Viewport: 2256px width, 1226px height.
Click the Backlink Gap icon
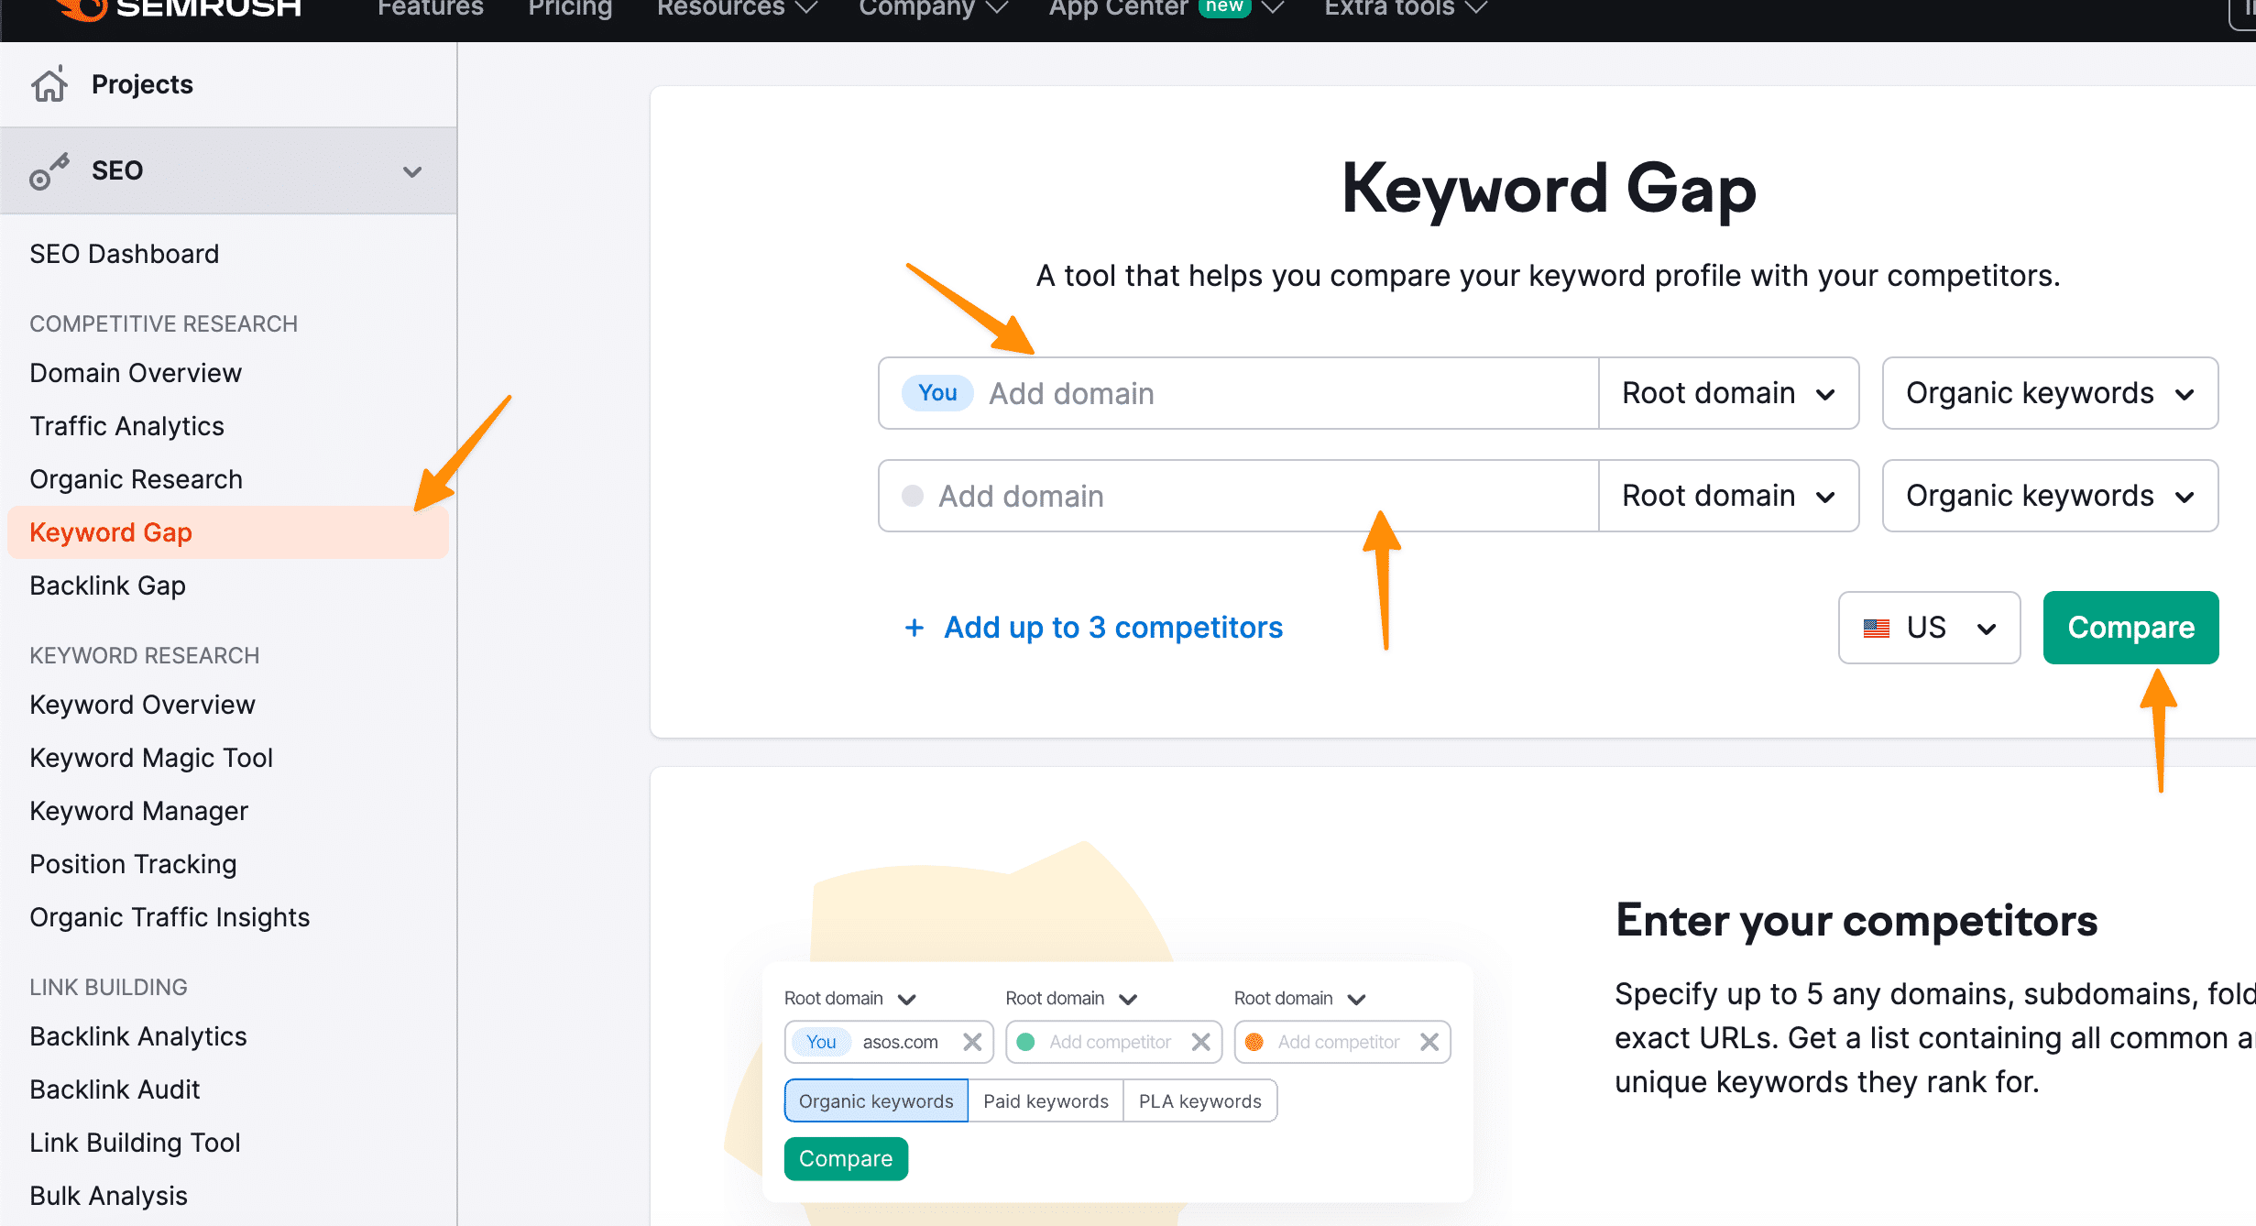(x=109, y=585)
